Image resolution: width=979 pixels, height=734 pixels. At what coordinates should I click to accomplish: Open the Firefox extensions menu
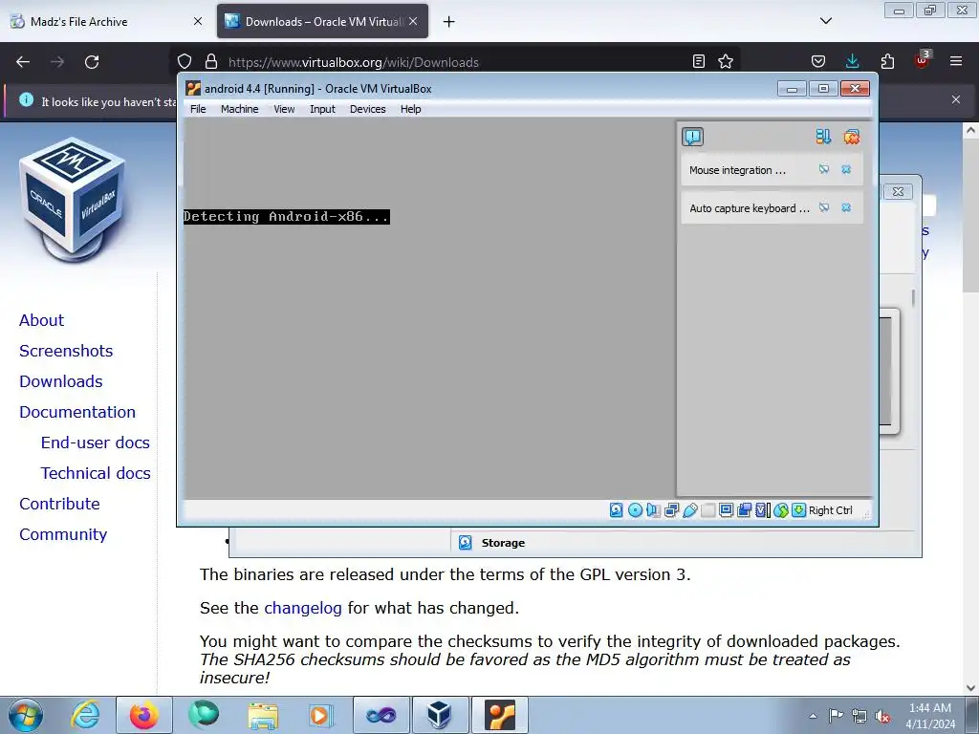pos(887,61)
